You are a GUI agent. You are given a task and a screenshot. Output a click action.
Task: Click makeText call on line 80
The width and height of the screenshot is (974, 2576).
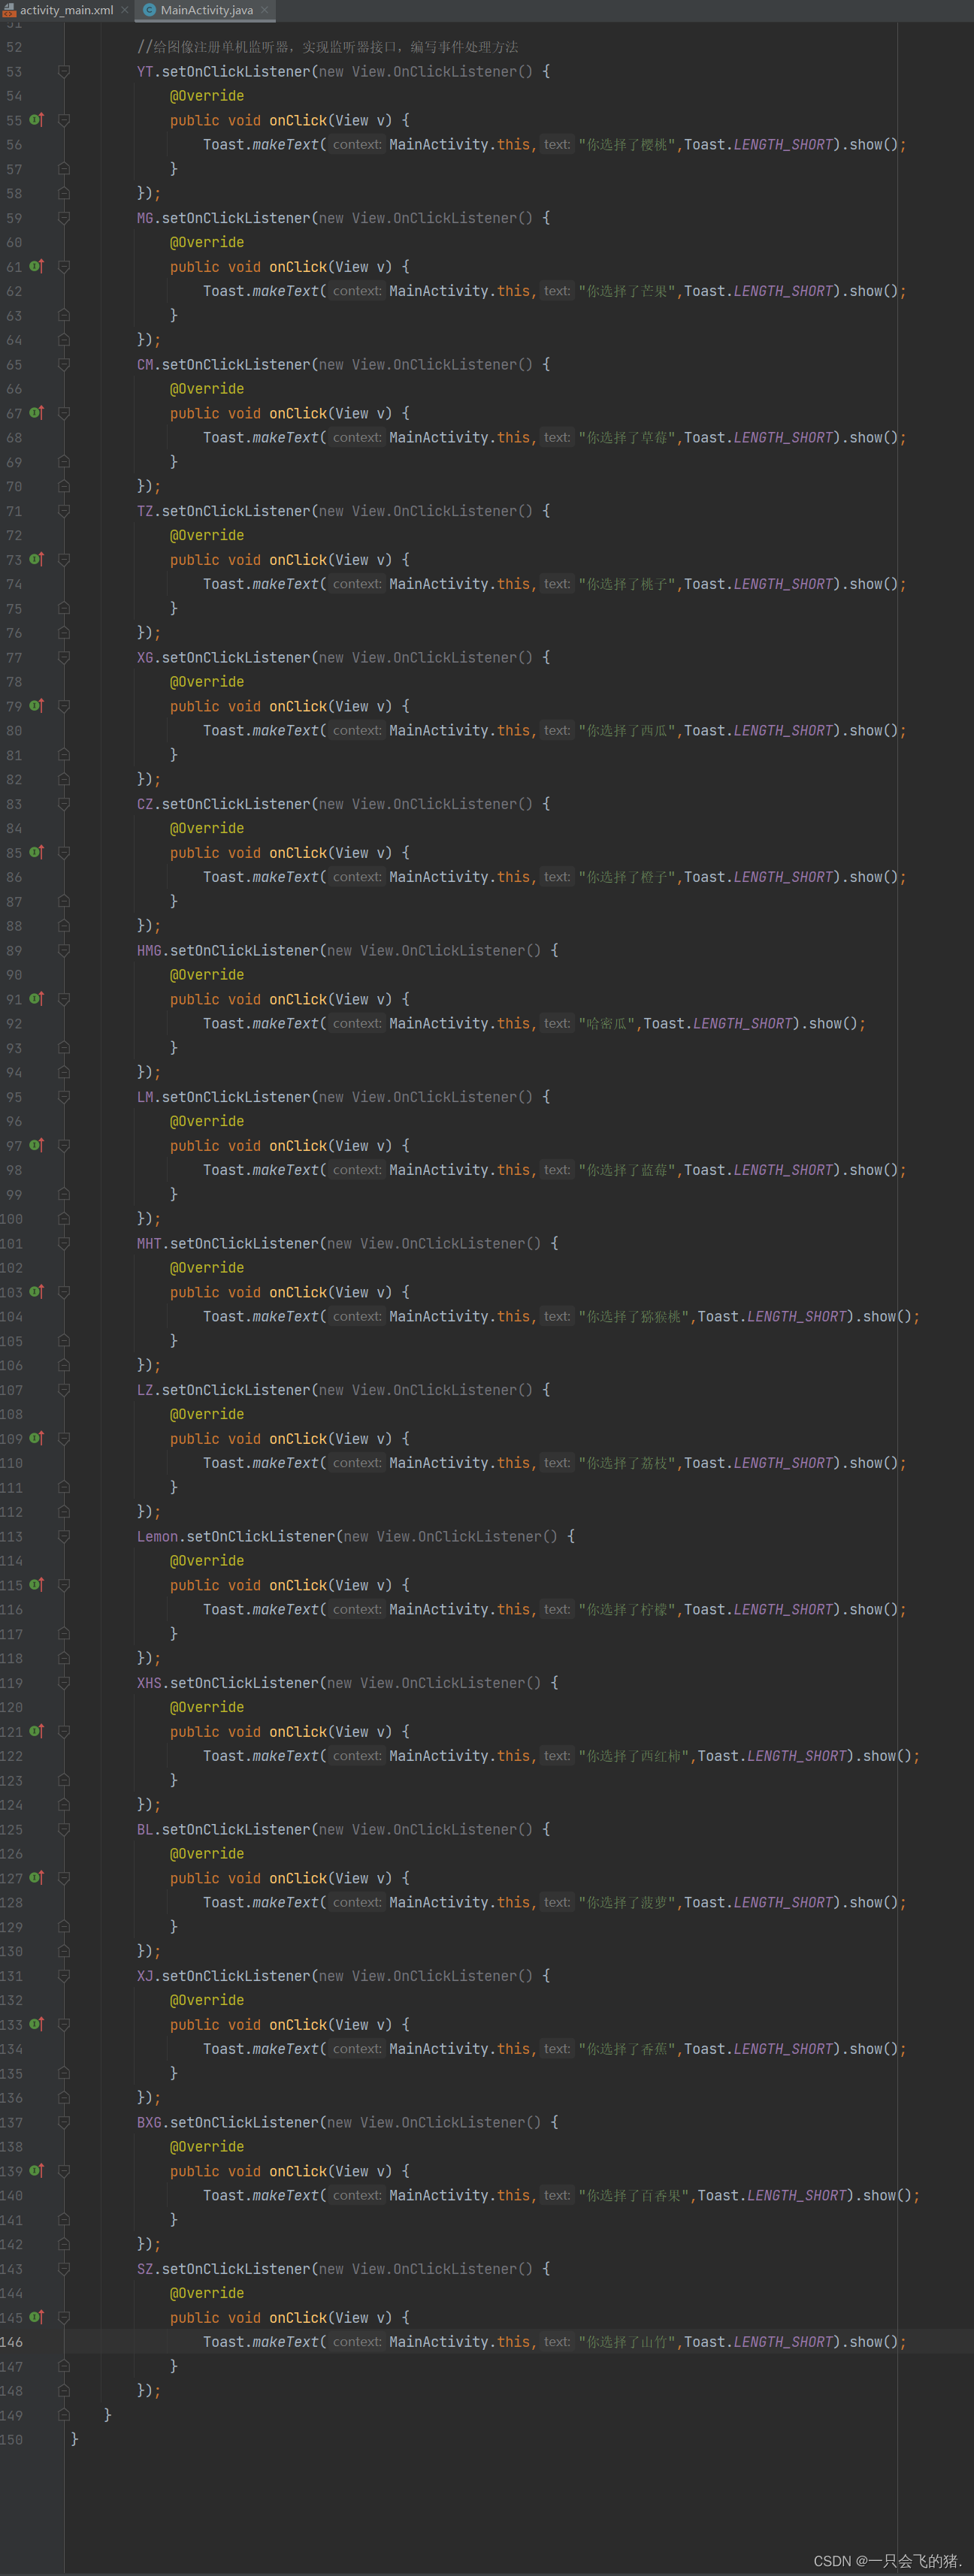click(285, 731)
